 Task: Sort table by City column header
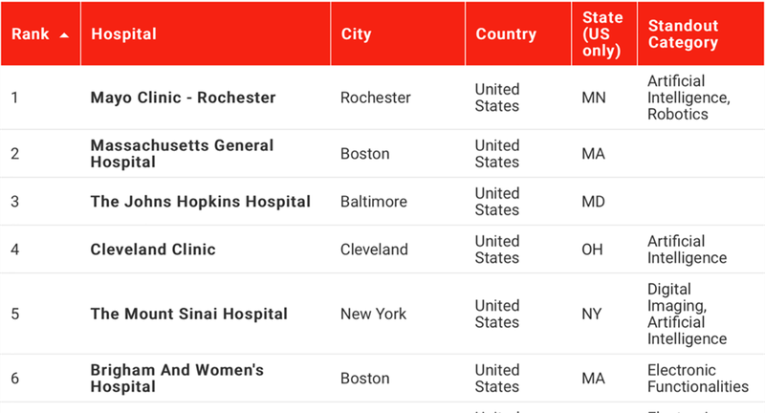[357, 34]
